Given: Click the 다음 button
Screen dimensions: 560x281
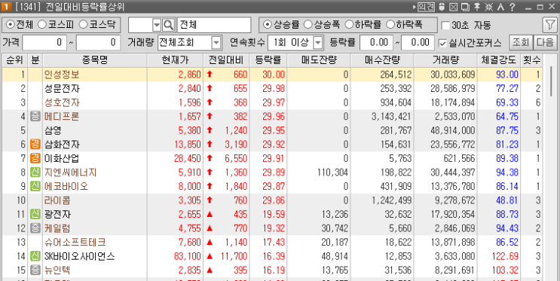Looking at the screenshot, I should tap(545, 42).
